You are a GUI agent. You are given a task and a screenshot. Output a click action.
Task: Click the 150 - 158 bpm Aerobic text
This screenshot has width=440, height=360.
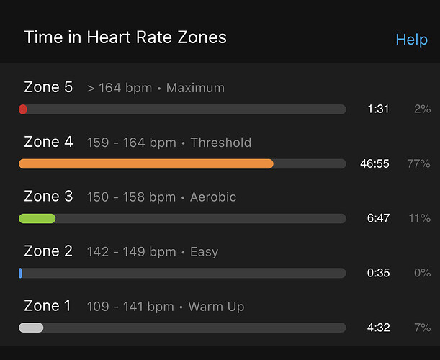click(161, 197)
